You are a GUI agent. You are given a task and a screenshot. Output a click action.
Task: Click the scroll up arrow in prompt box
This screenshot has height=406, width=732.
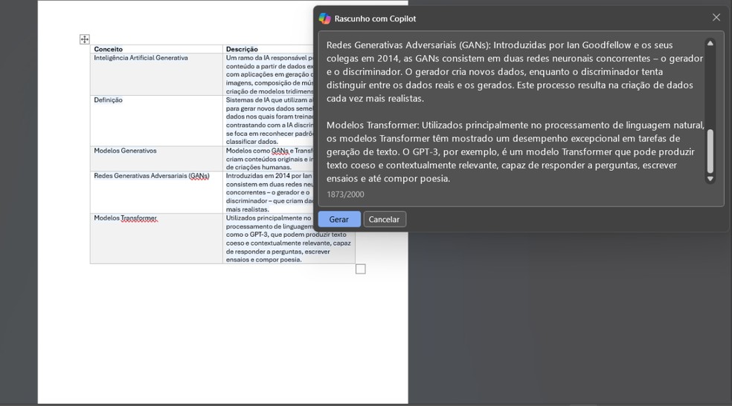(710, 43)
